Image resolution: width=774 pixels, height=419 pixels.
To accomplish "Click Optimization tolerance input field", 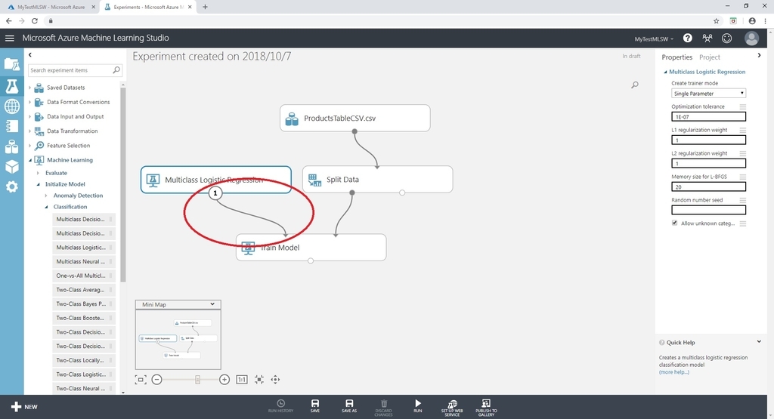I will [x=708, y=117].
